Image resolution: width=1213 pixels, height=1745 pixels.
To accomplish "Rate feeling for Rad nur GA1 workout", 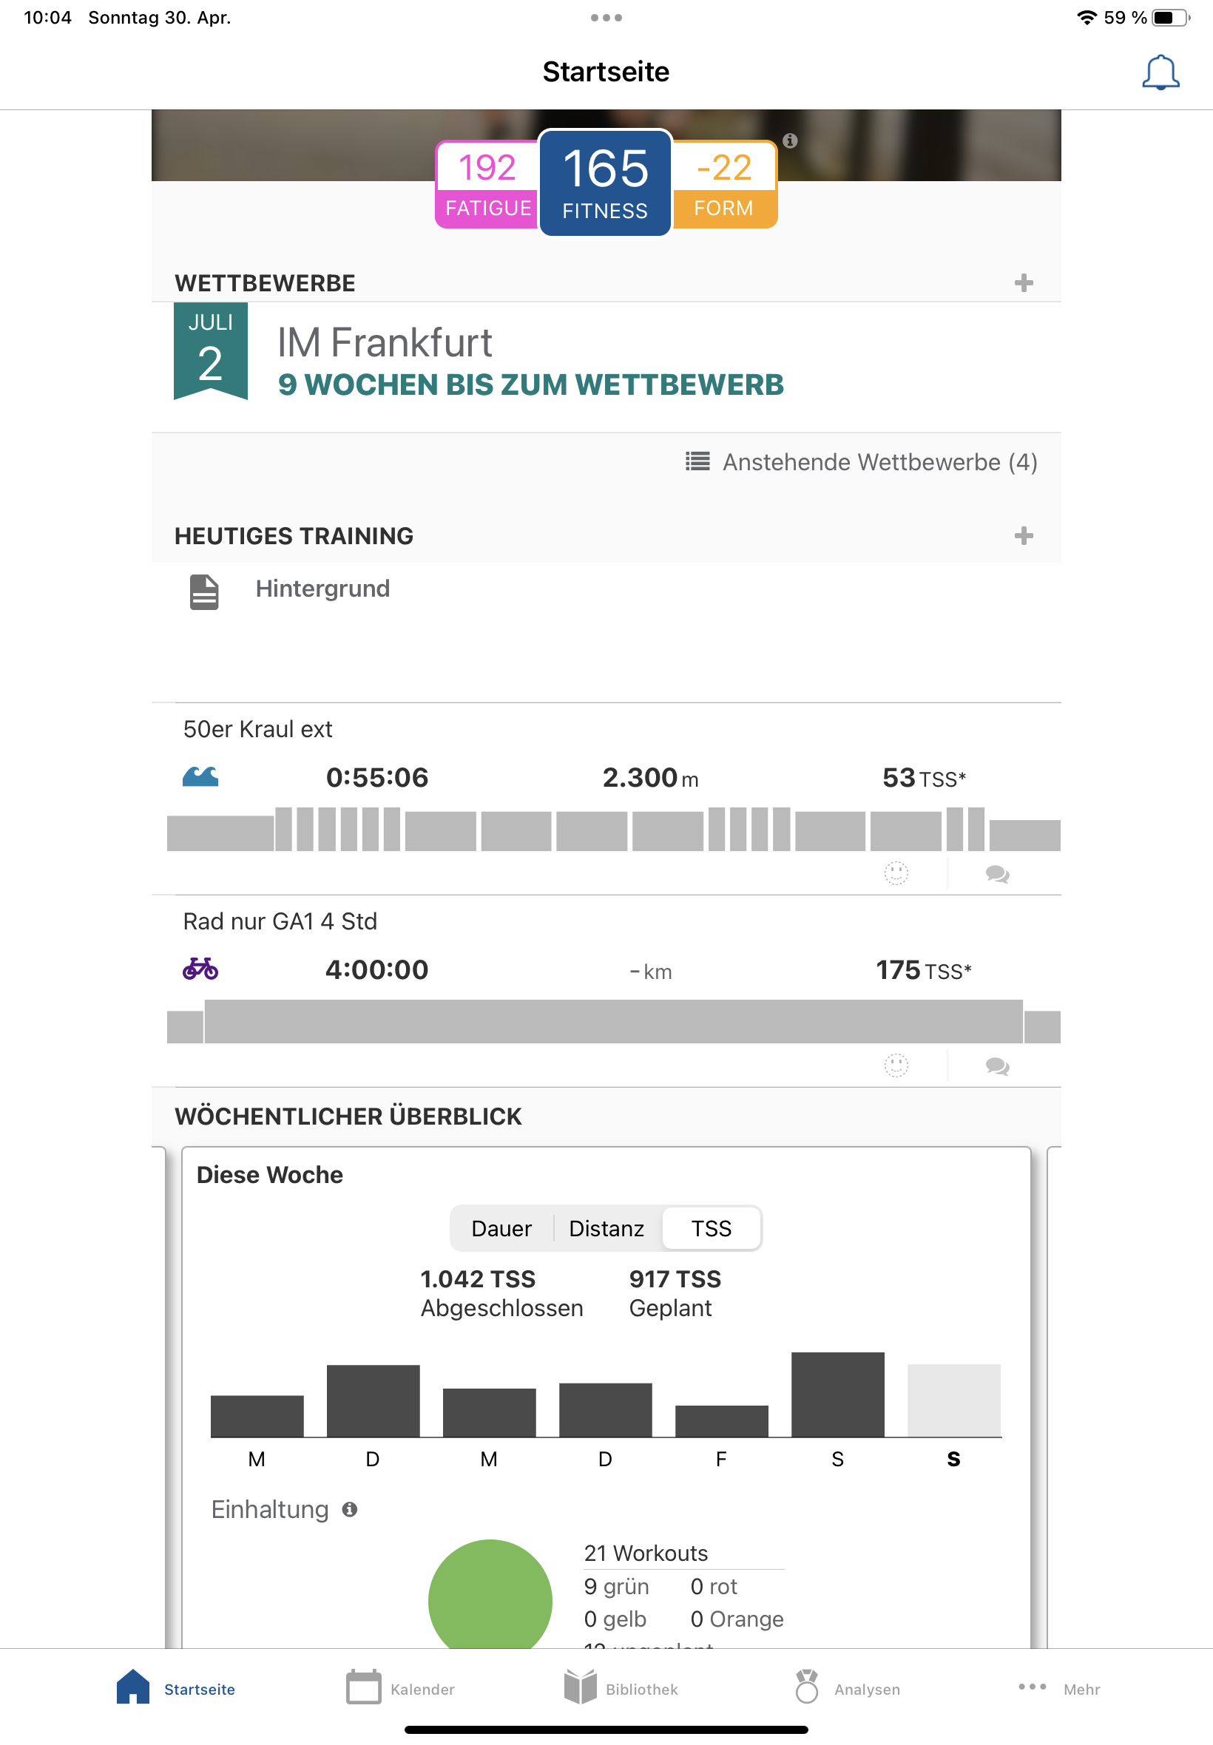I will [896, 1065].
